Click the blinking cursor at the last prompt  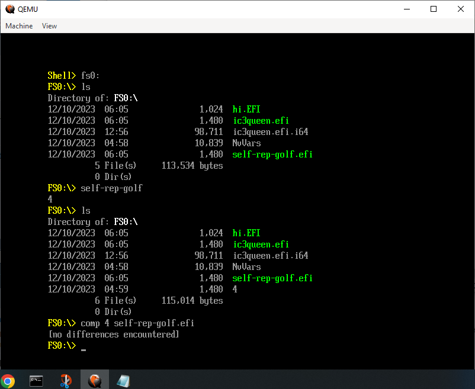click(x=84, y=349)
